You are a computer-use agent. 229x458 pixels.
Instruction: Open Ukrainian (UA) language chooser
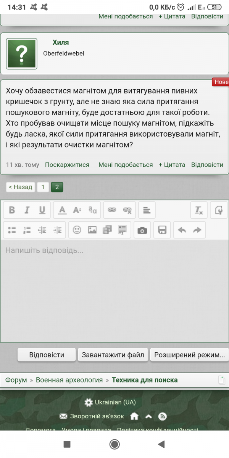pyautogui.click(x=110, y=402)
